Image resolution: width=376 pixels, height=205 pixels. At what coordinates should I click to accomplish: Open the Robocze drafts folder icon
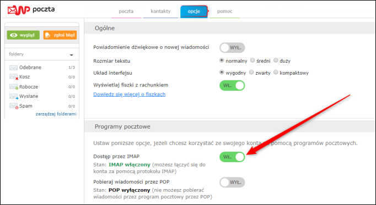click(x=14, y=87)
